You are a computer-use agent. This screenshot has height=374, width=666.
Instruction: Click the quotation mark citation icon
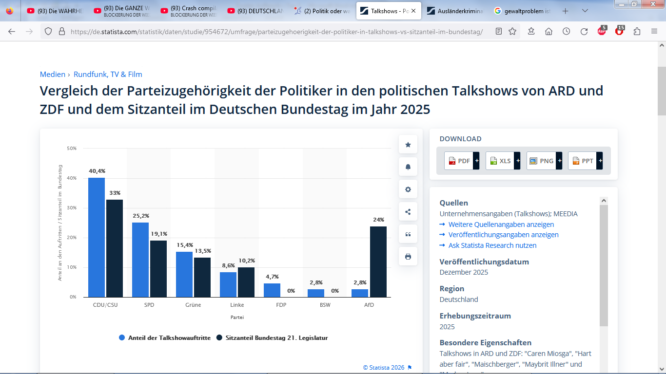408,234
